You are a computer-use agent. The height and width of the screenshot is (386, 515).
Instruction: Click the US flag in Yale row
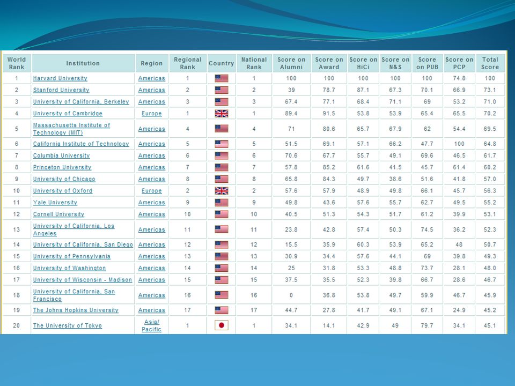222,203
